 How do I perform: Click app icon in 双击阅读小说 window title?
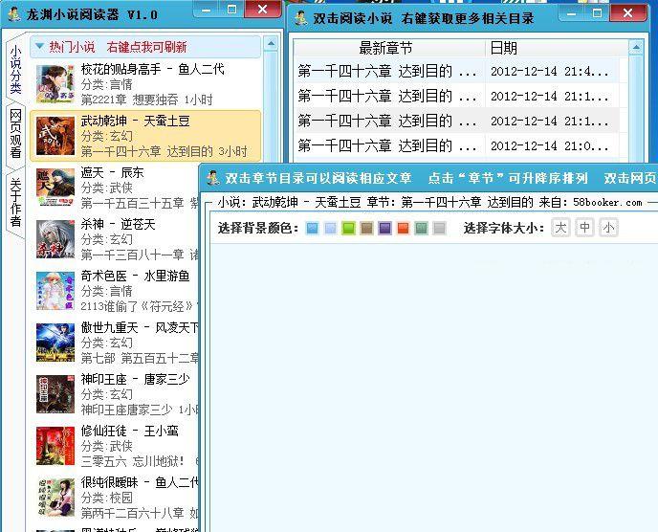300,17
